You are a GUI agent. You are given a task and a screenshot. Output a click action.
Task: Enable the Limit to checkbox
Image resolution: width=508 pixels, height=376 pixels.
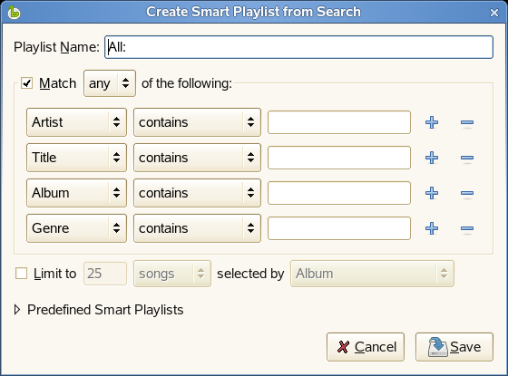[x=22, y=274]
